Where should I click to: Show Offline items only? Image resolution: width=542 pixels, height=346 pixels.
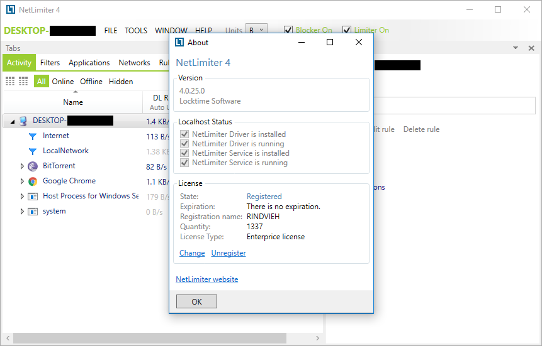click(91, 82)
